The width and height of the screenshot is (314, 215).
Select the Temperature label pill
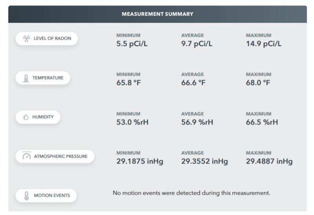click(x=43, y=78)
